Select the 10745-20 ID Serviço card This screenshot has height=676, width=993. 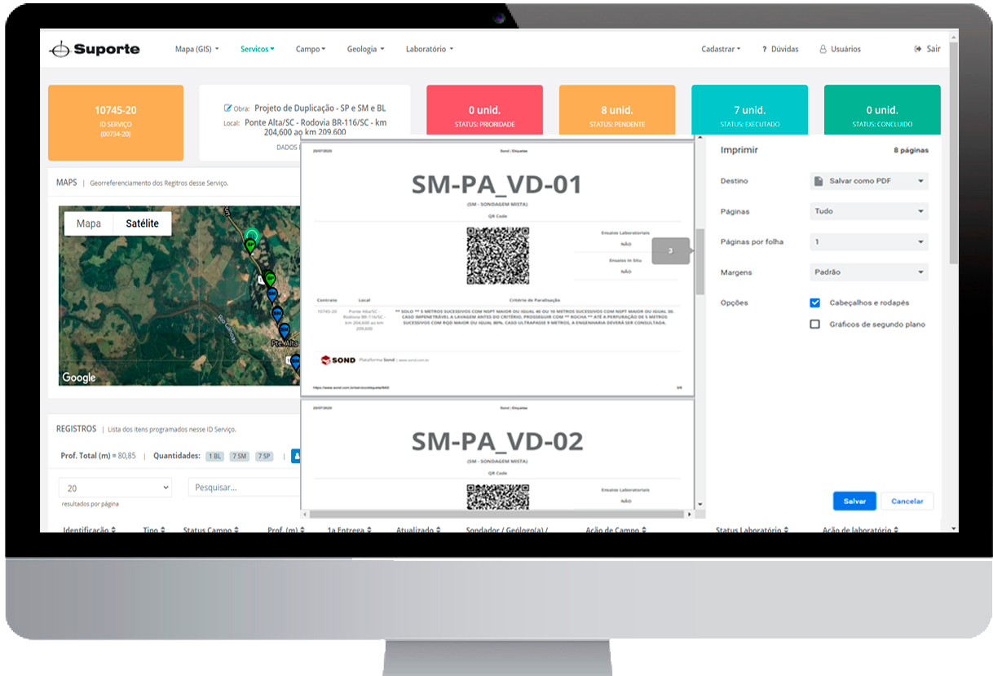click(116, 122)
